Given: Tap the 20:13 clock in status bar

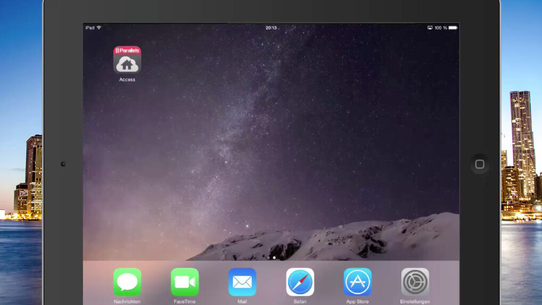Looking at the screenshot, I should pos(271,28).
